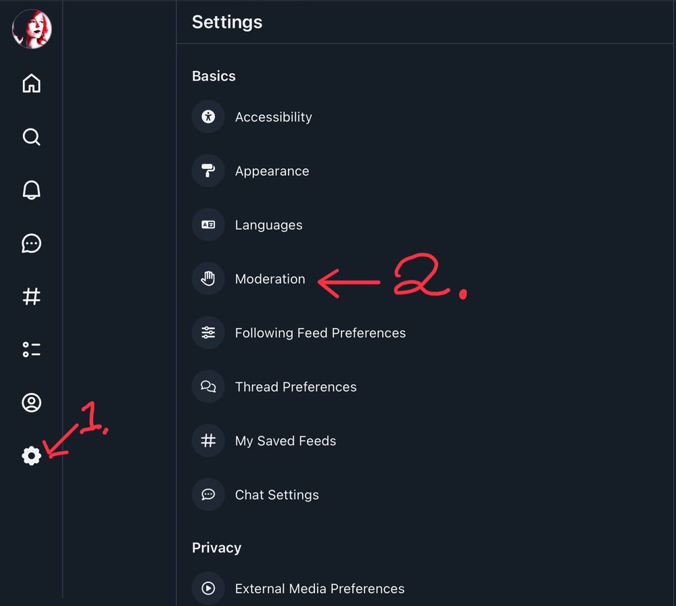Click the Appearance paint roller icon
The height and width of the screenshot is (606, 676).
click(208, 171)
